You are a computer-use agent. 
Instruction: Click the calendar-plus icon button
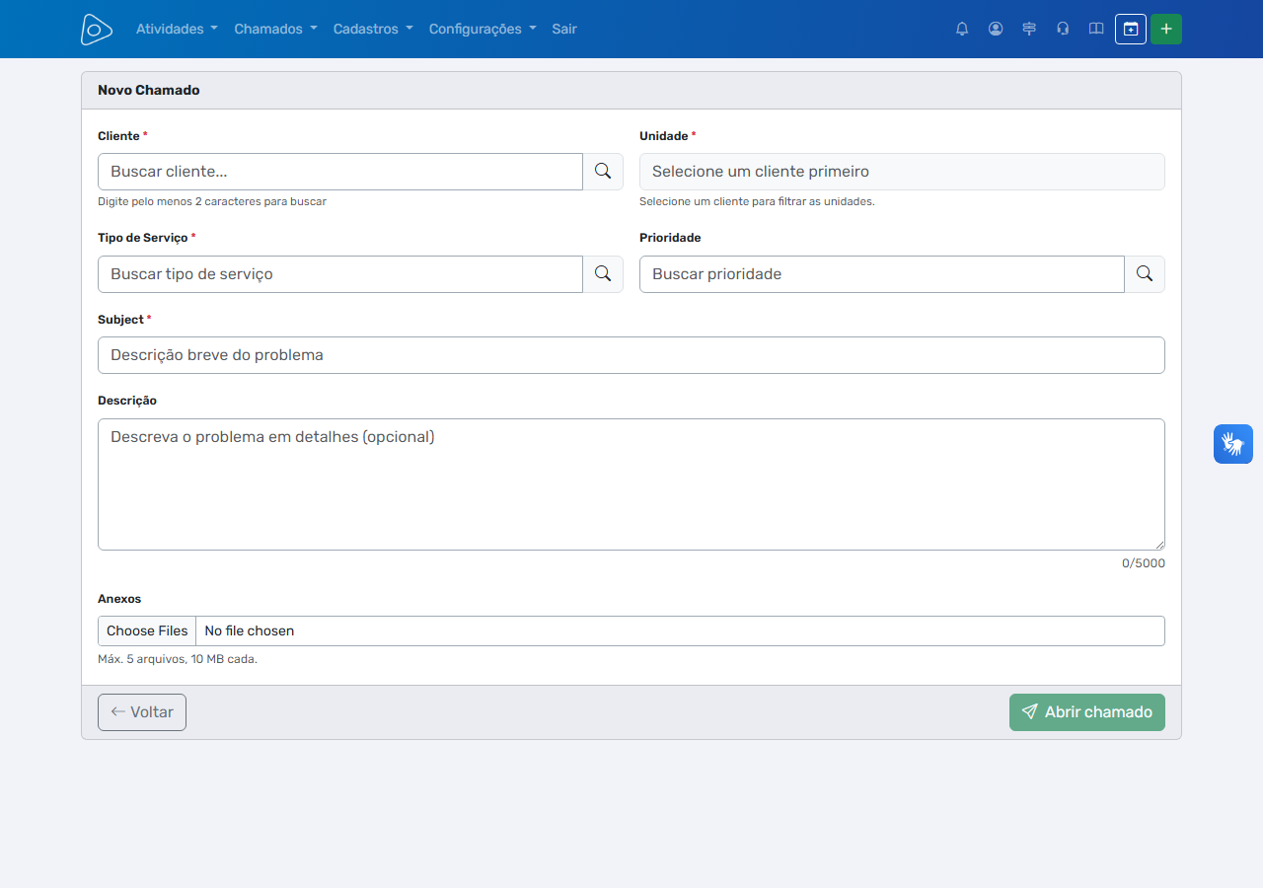1131,29
